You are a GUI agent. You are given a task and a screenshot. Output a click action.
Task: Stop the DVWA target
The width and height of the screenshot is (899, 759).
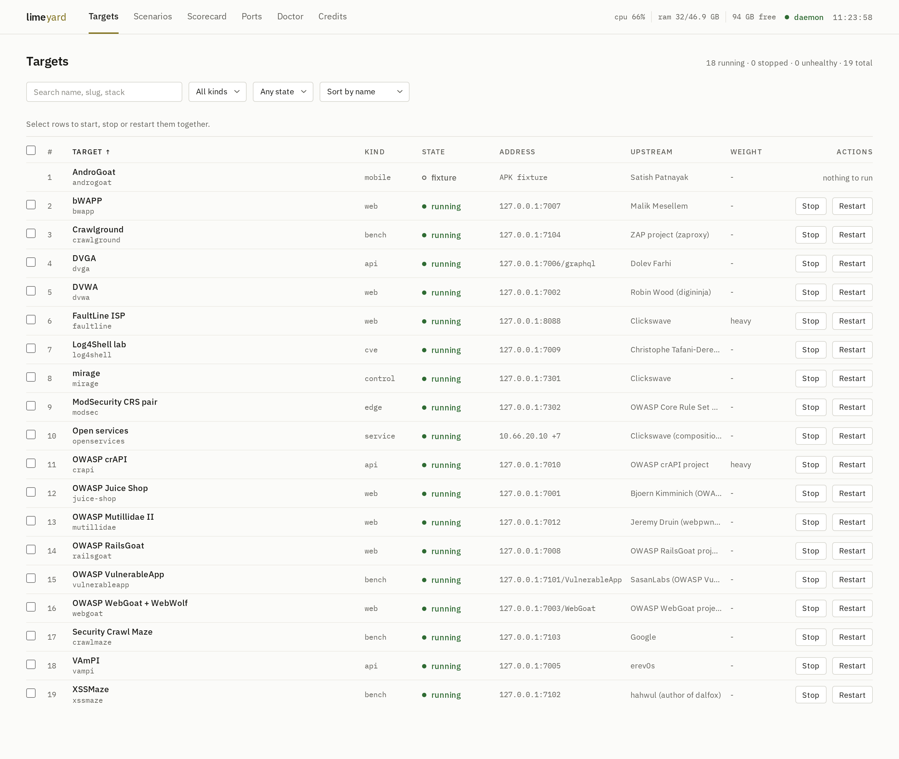[810, 292]
